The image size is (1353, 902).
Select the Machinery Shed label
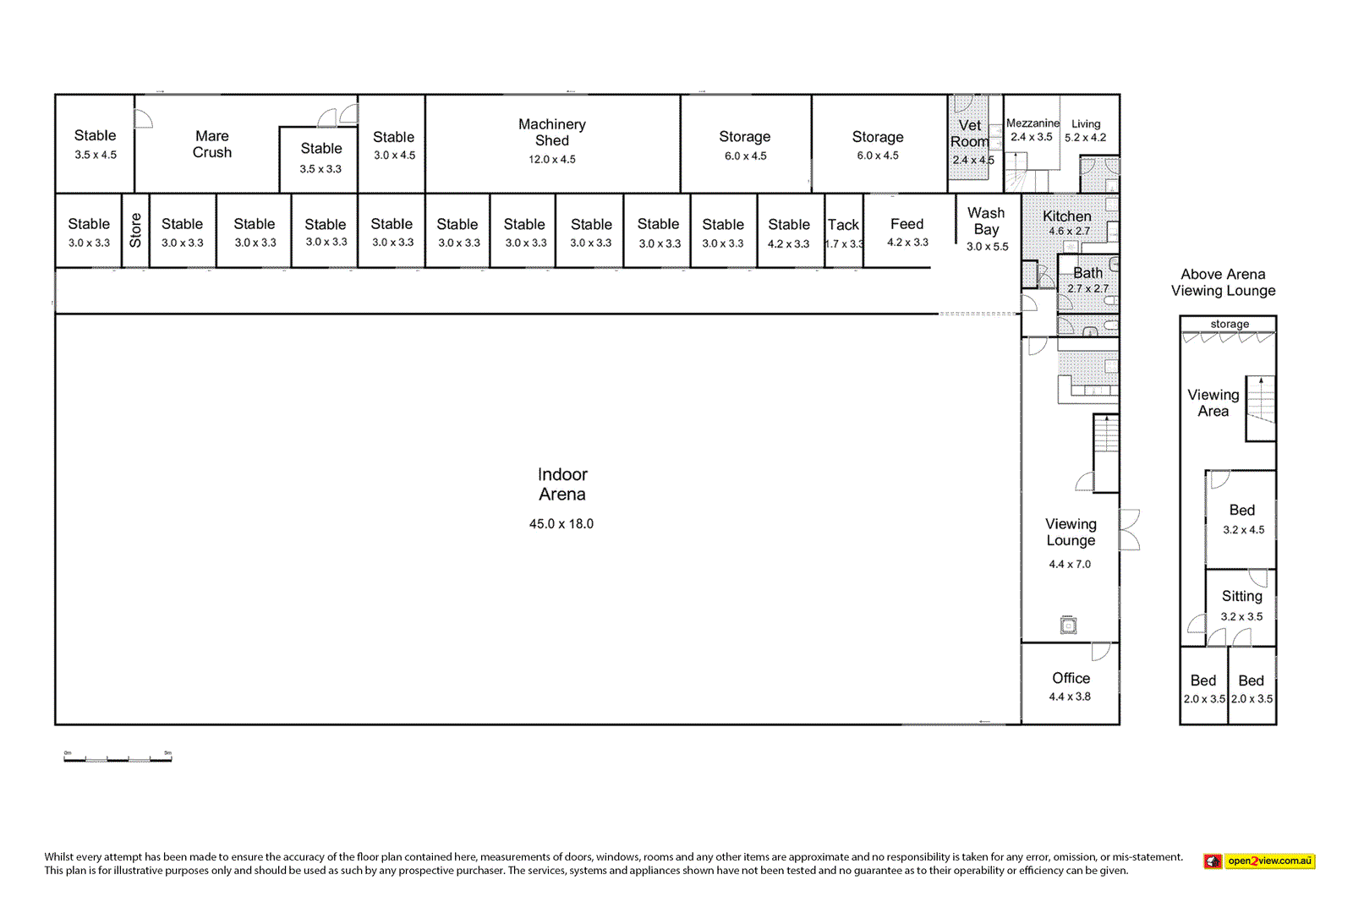(x=552, y=132)
